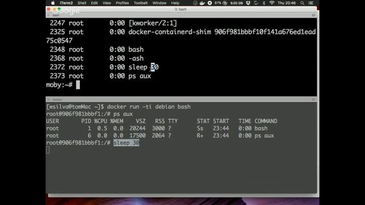Click the docker-containerd-shim process text
Image resolution: width=365 pixels, height=205 pixels.
pyautogui.click(x=170, y=32)
